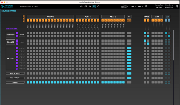Toggle Main R to Monitor R routing cell
Image resolution: width=180 pixels, height=105 pixels.
[148, 36]
